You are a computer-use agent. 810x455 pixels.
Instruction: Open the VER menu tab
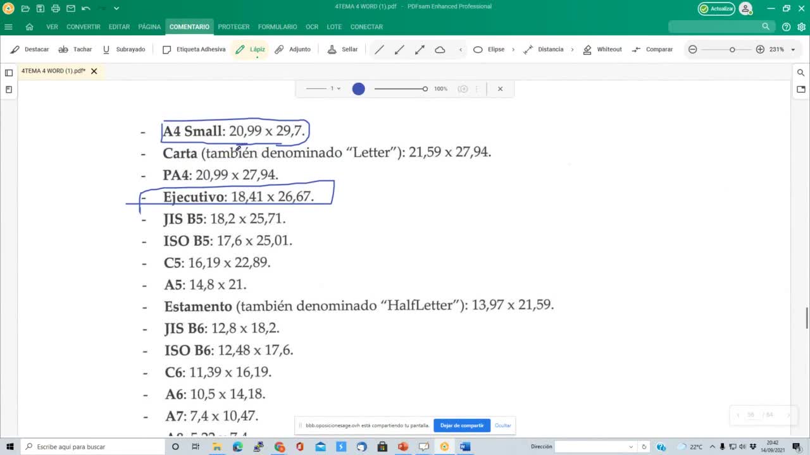click(x=52, y=27)
